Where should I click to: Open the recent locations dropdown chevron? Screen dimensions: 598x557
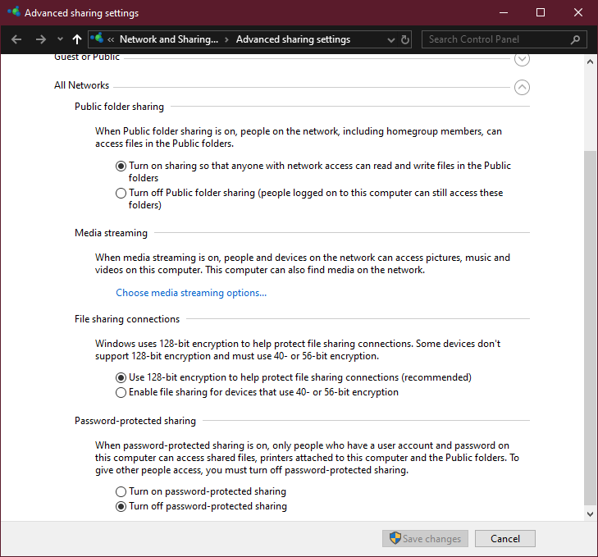60,39
